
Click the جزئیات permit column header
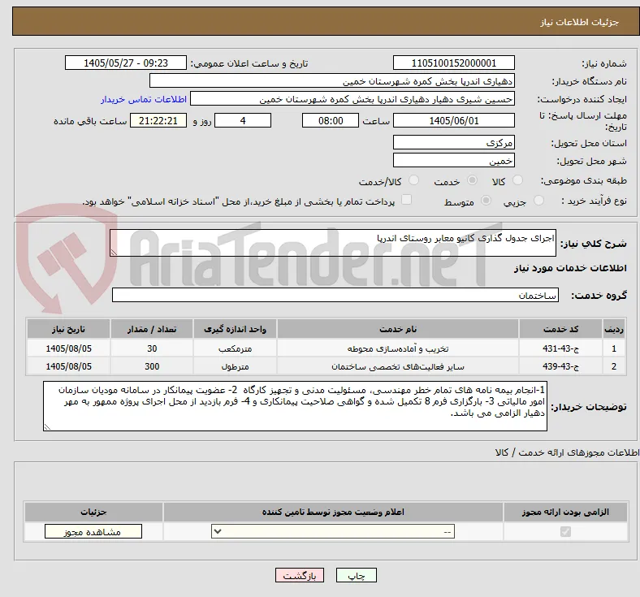pyautogui.click(x=93, y=512)
